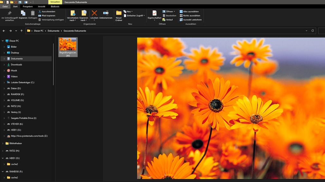Click Alles auswählen
The image size is (325, 182).
189,12
